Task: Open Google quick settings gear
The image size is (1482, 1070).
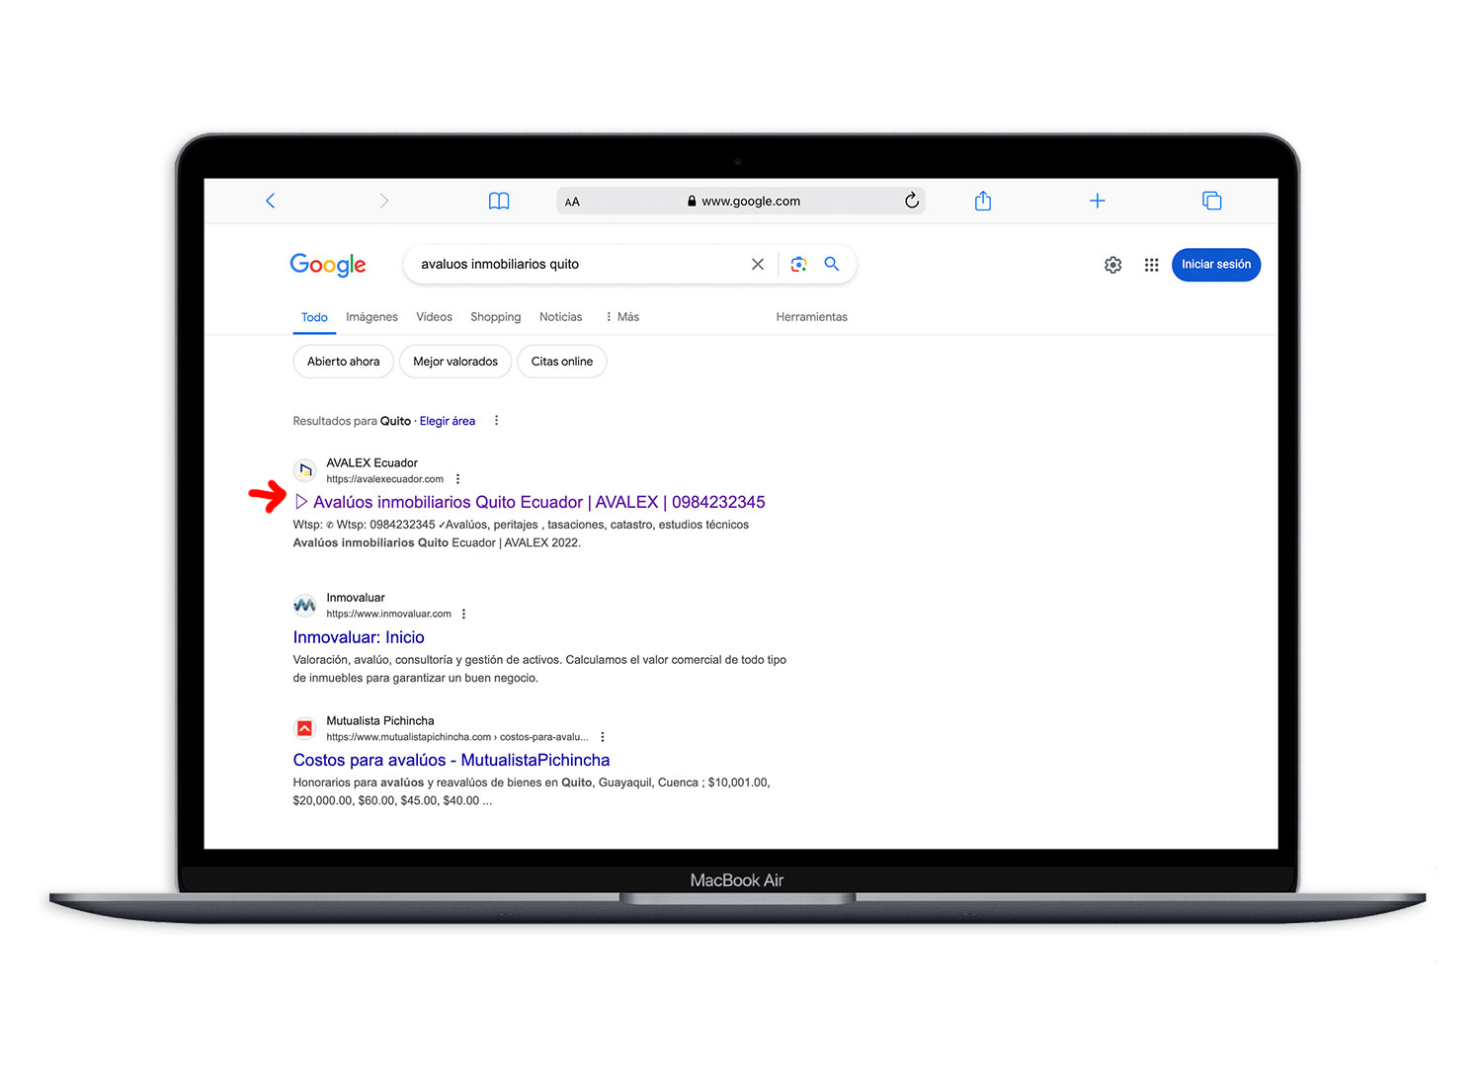Action: point(1112,265)
